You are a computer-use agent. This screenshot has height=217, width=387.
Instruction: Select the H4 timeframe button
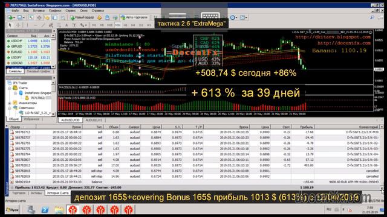point(133,25)
